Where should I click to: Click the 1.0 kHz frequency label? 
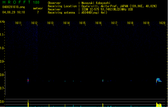pyautogui.click(x=2, y=48)
